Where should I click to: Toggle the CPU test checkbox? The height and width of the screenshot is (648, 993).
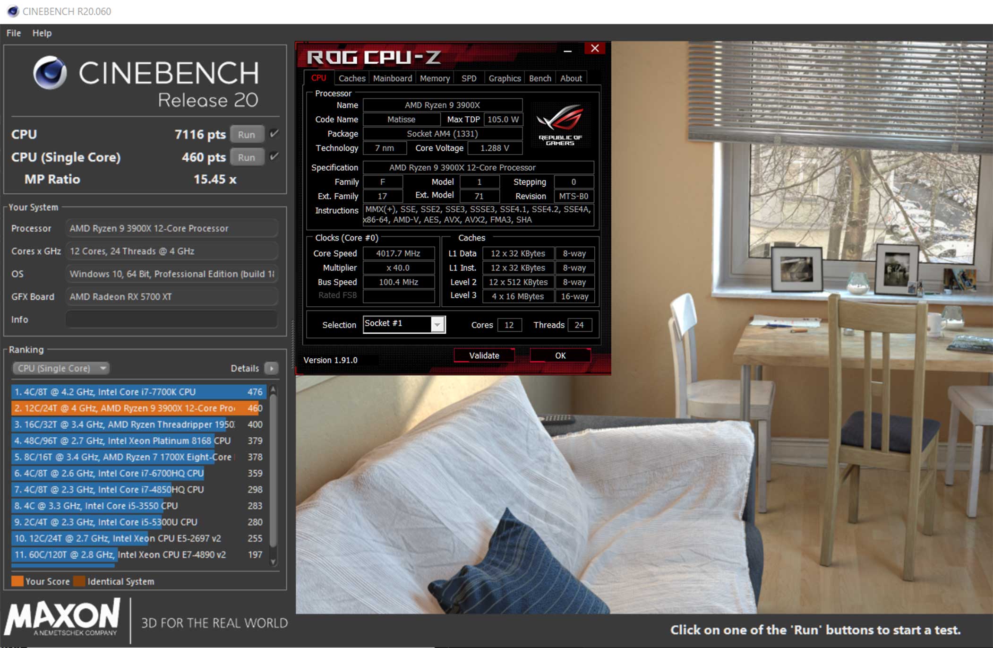click(x=274, y=134)
